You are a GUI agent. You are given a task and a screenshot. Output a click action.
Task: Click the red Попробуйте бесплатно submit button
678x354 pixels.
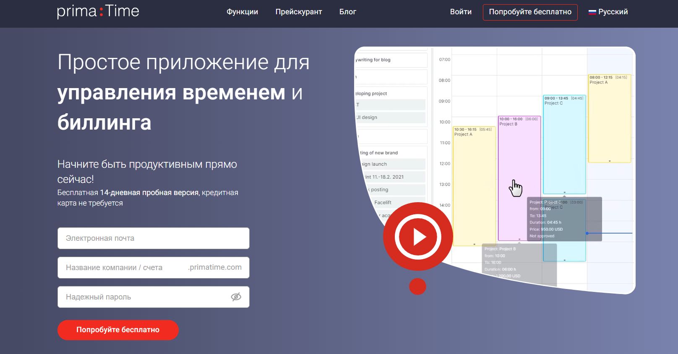(x=118, y=330)
